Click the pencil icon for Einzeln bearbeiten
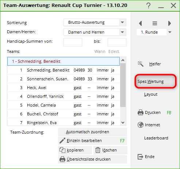The width and height of the screenshot is (180, 169). coord(62,141)
